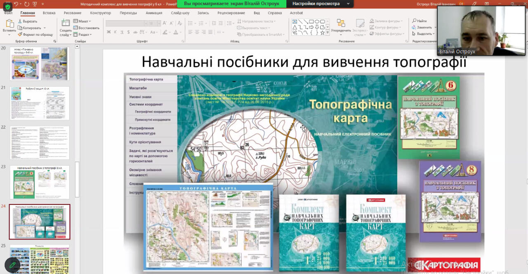Undo the last action
Screen dimensions: 528x274
coord(16,4)
